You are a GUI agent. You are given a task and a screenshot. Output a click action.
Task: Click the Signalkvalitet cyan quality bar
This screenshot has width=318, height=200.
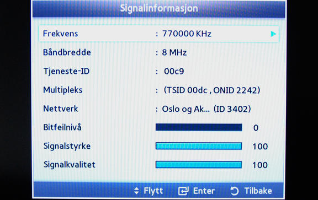click(x=199, y=165)
